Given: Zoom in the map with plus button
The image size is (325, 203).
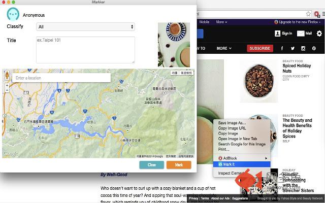Looking at the screenshot, I should click(7, 85).
